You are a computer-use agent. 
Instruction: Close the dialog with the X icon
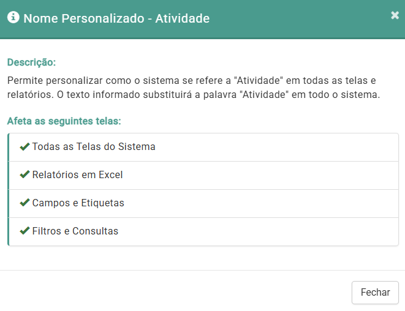click(x=395, y=15)
